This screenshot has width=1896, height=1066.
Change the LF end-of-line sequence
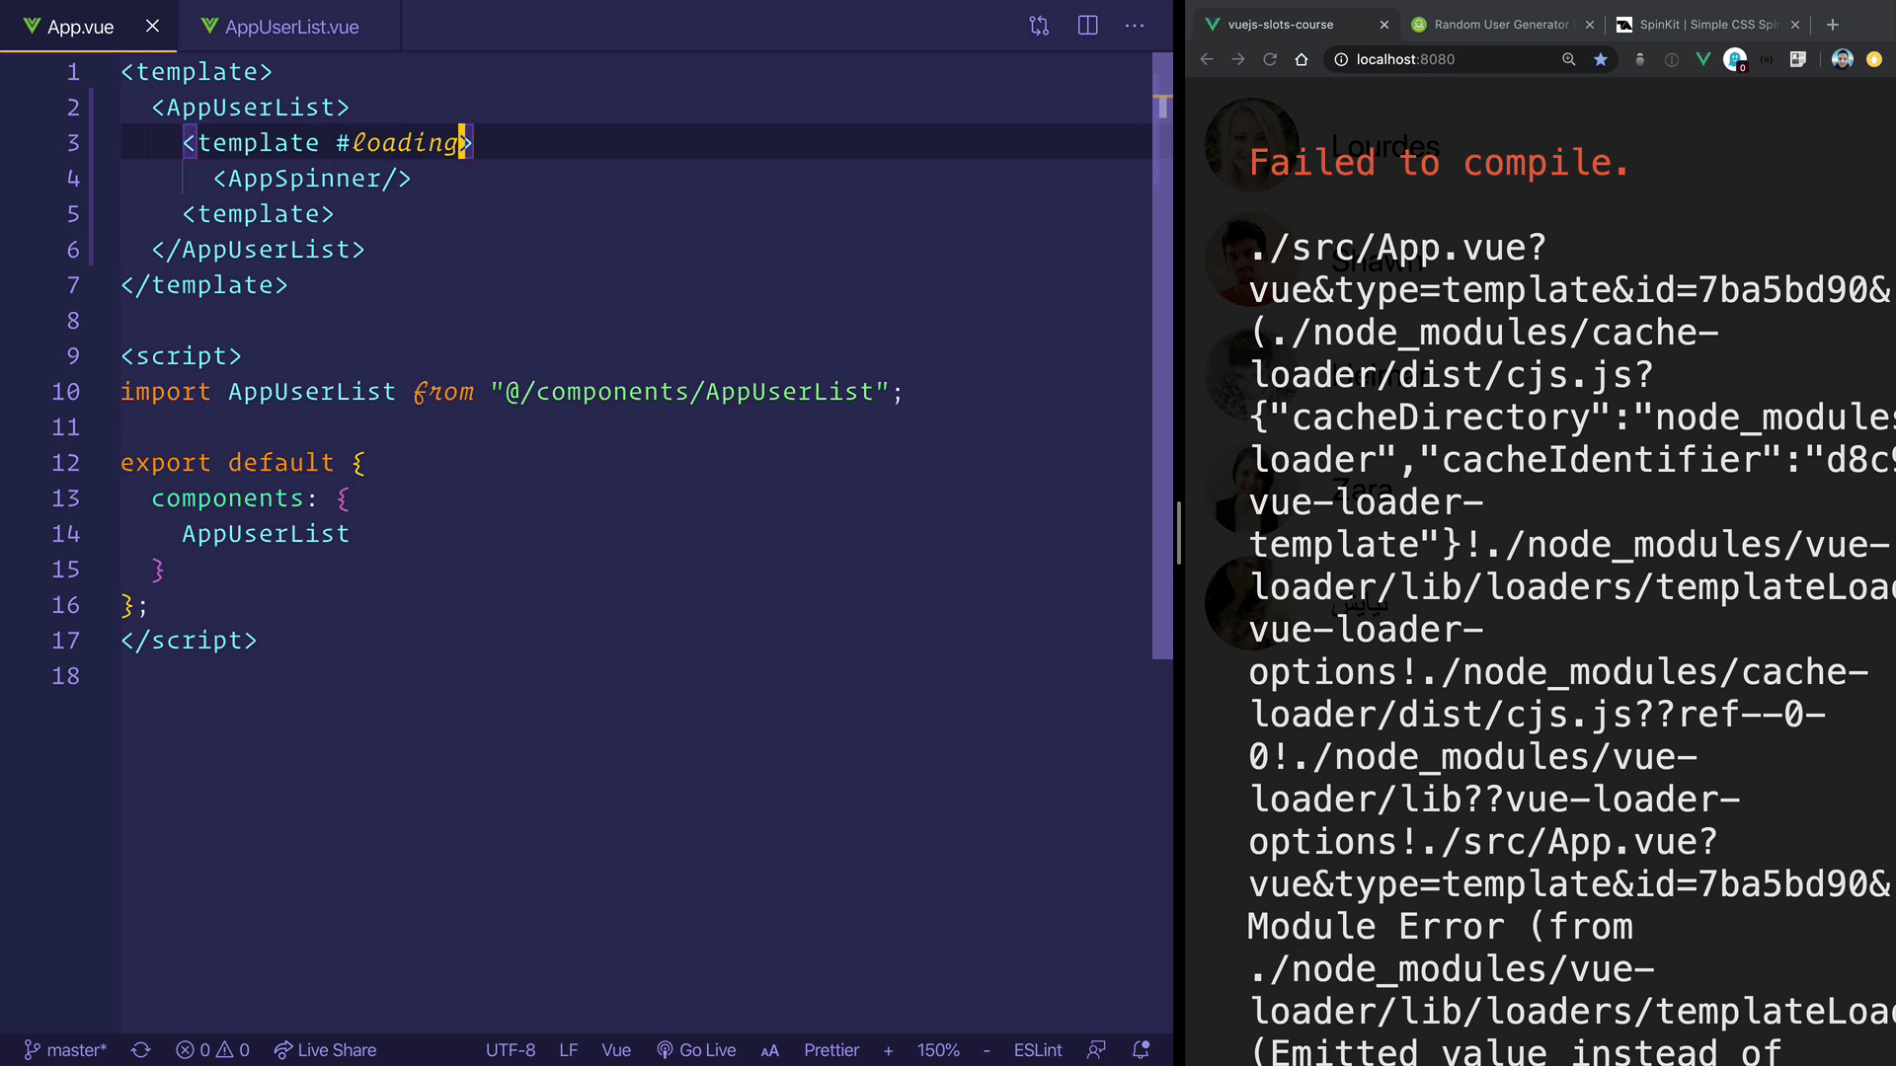tap(569, 1050)
